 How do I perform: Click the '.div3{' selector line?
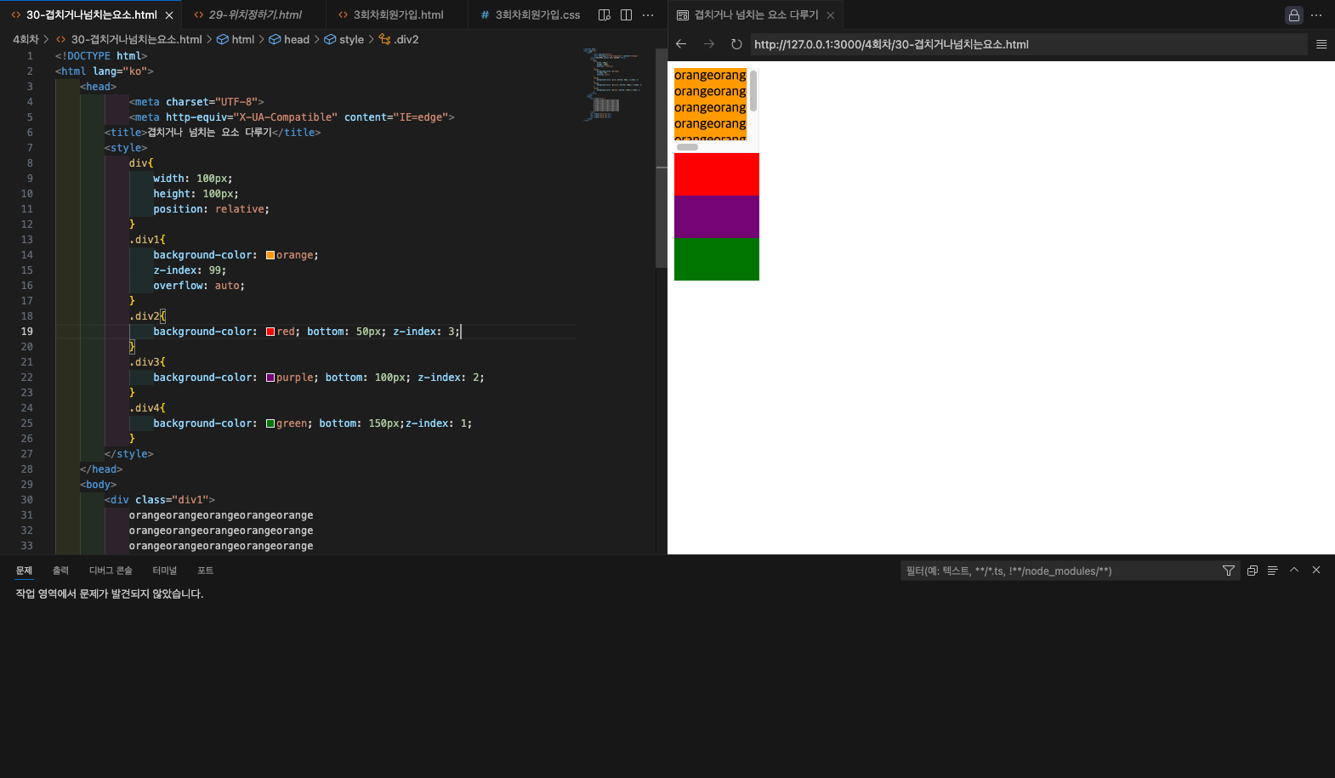(x=147, y=362)
